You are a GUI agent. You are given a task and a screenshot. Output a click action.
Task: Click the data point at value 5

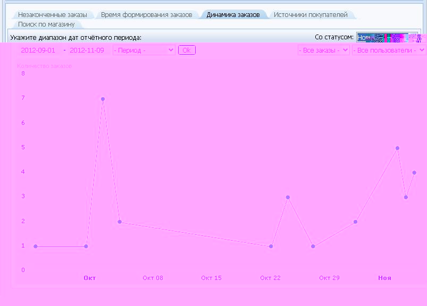tap(397, 148)
